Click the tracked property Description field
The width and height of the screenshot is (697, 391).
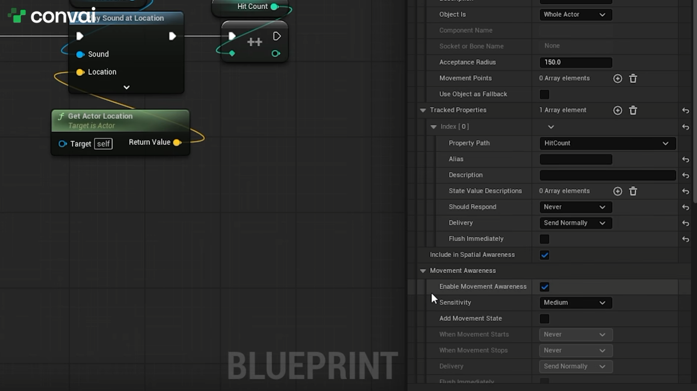coord(608,175)
